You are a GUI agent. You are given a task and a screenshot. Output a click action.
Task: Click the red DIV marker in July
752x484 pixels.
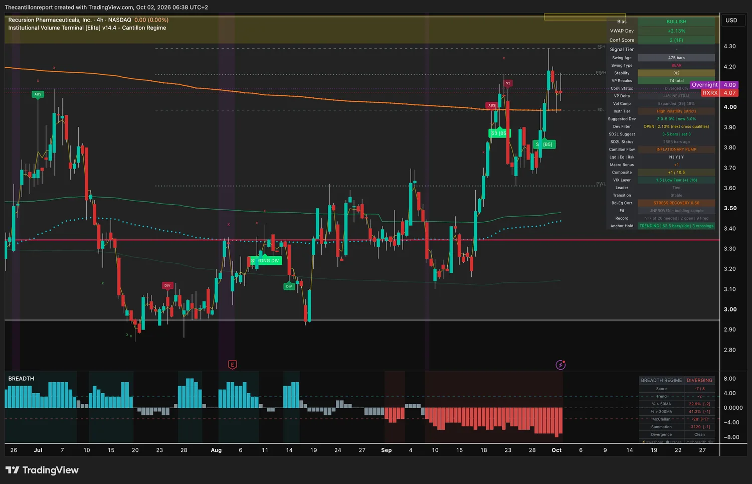click(167, 285)
